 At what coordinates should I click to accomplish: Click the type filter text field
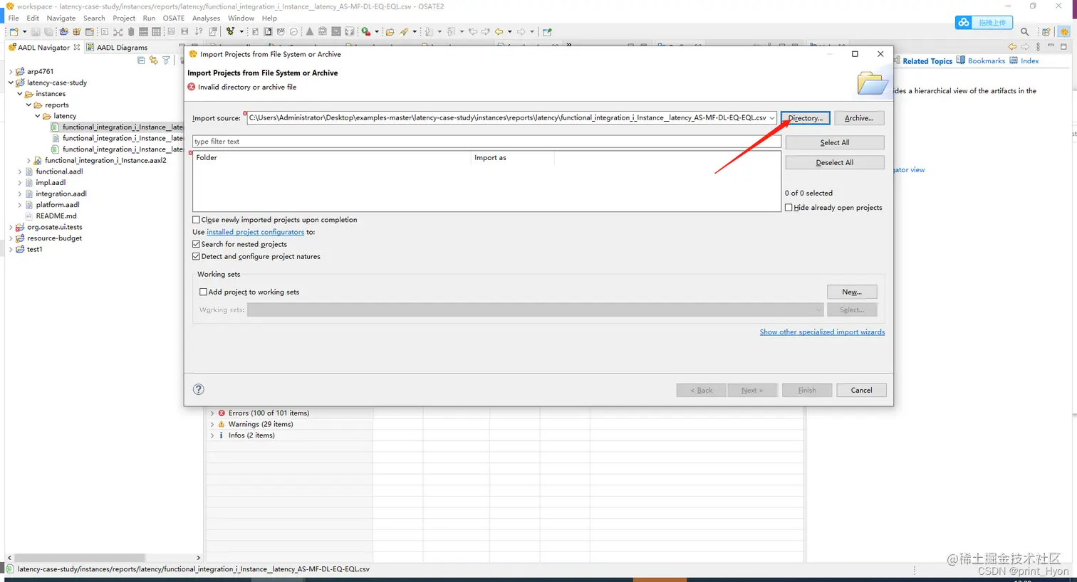click(487, 142)
